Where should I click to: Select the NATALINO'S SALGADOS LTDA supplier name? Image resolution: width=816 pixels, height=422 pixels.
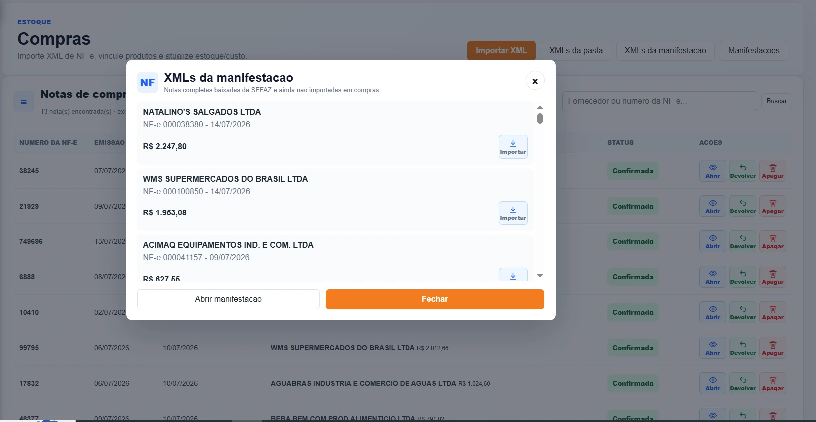click(x=202, y=112)
